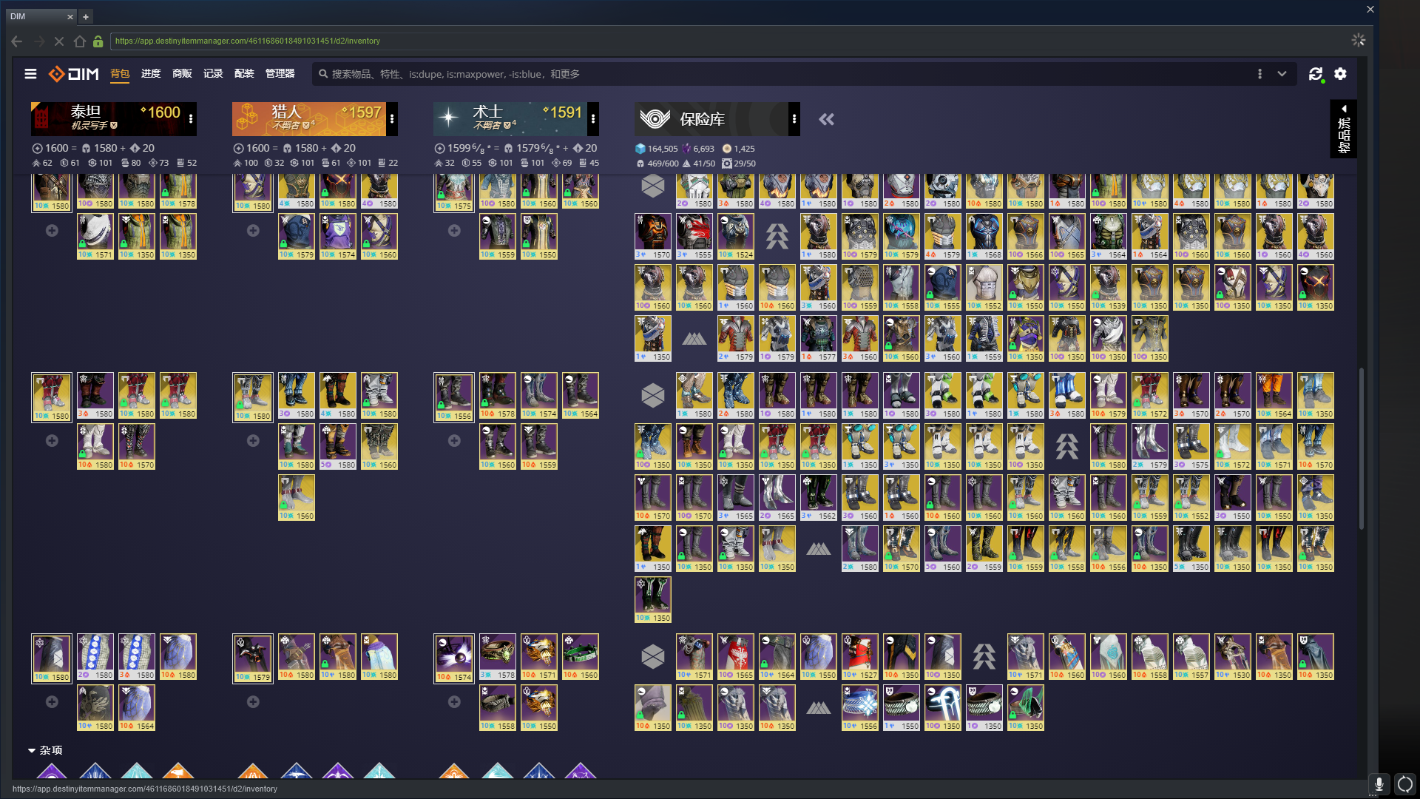Open the 进度 progress tab
The height and width of the screenshot is (799, 1420).
tap(151, 73)
